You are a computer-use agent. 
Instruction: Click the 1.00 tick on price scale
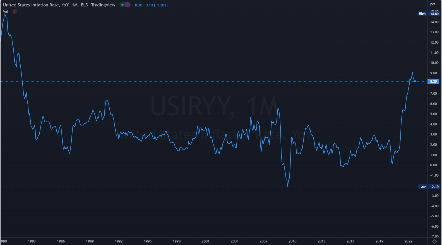pos(434,155)
